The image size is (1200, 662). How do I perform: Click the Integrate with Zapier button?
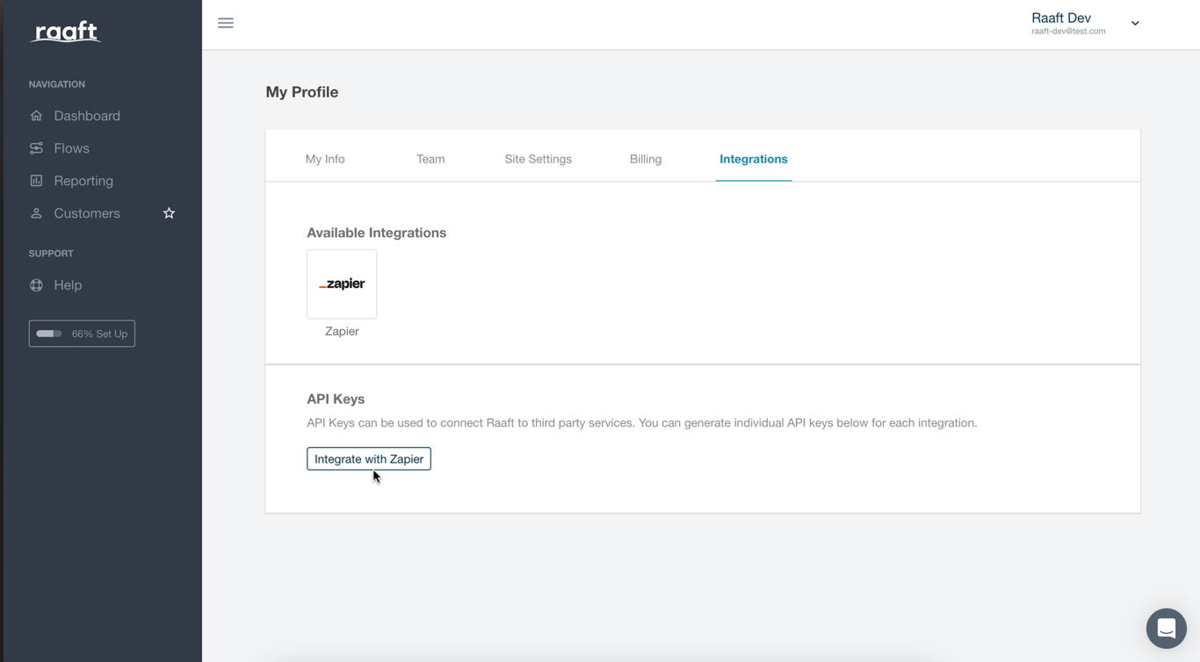pos(369,458)
